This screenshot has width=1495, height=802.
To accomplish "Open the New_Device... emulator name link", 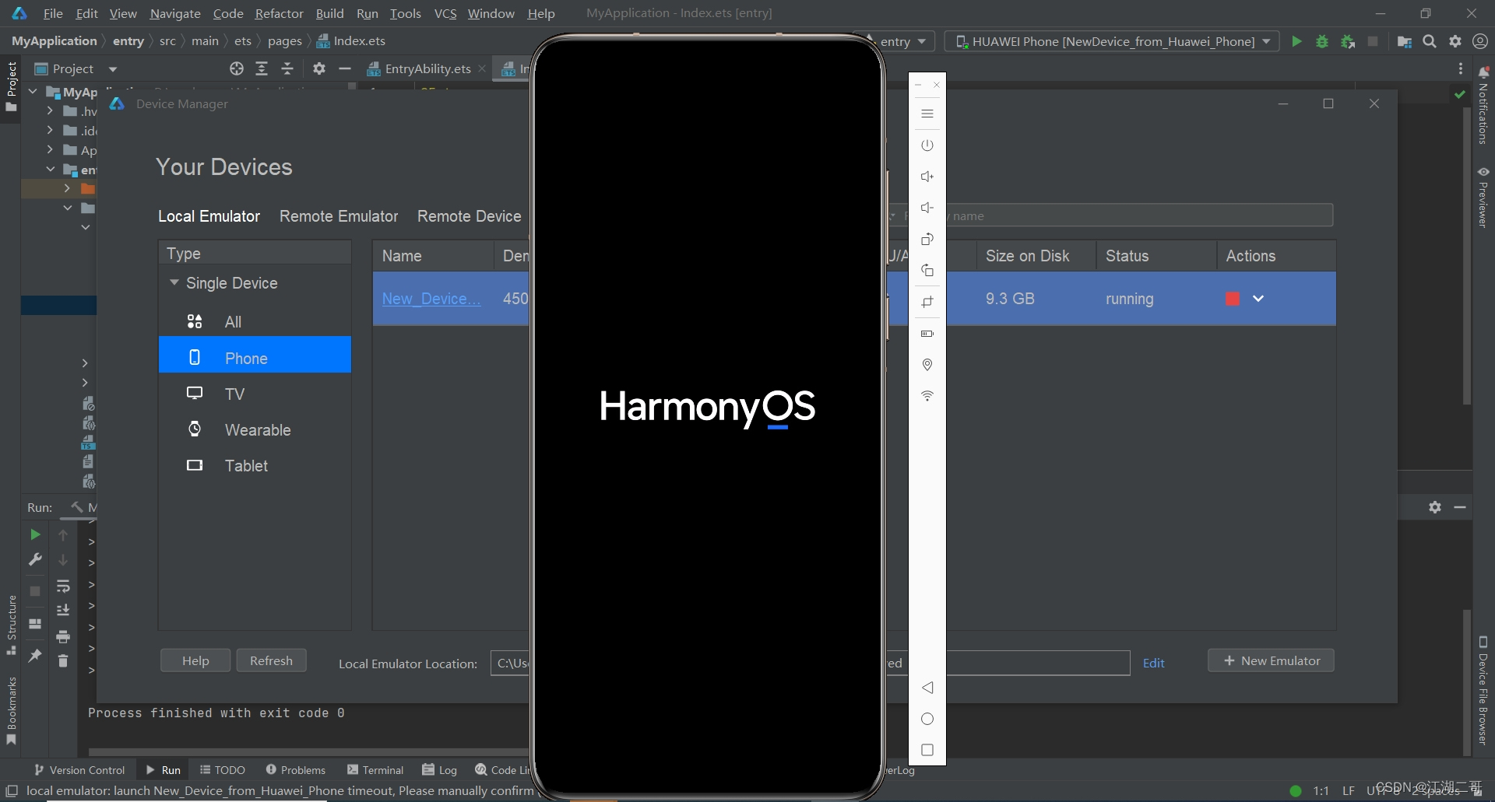I will coord(431,299).
